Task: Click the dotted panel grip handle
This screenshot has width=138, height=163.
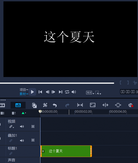Action: click(3, 100)
